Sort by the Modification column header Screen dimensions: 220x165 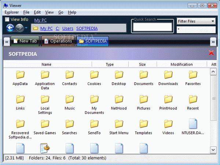(x=182, y=64)
